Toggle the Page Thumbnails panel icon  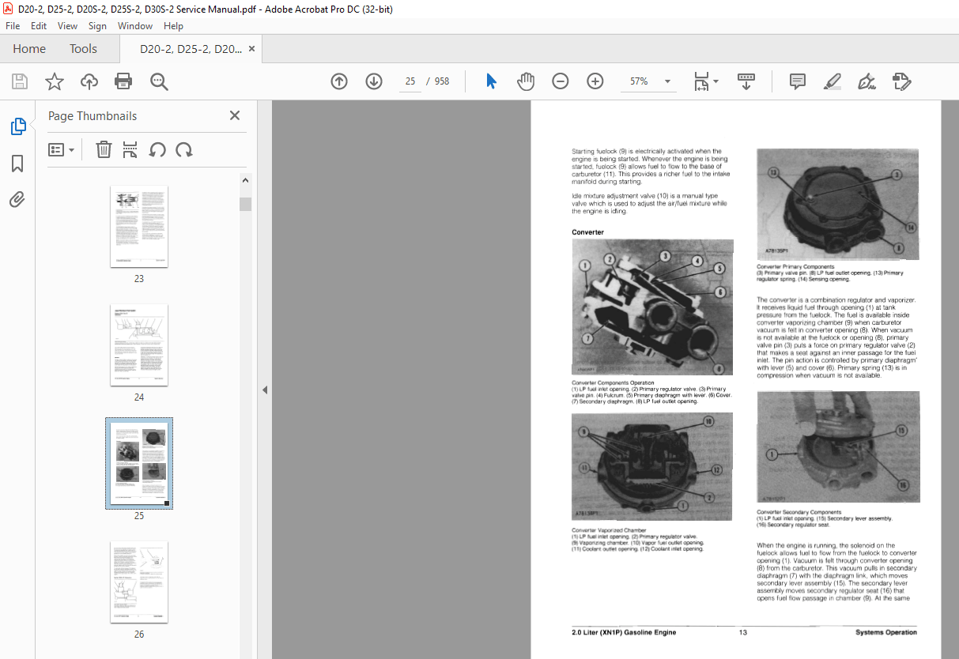point(17,126)
